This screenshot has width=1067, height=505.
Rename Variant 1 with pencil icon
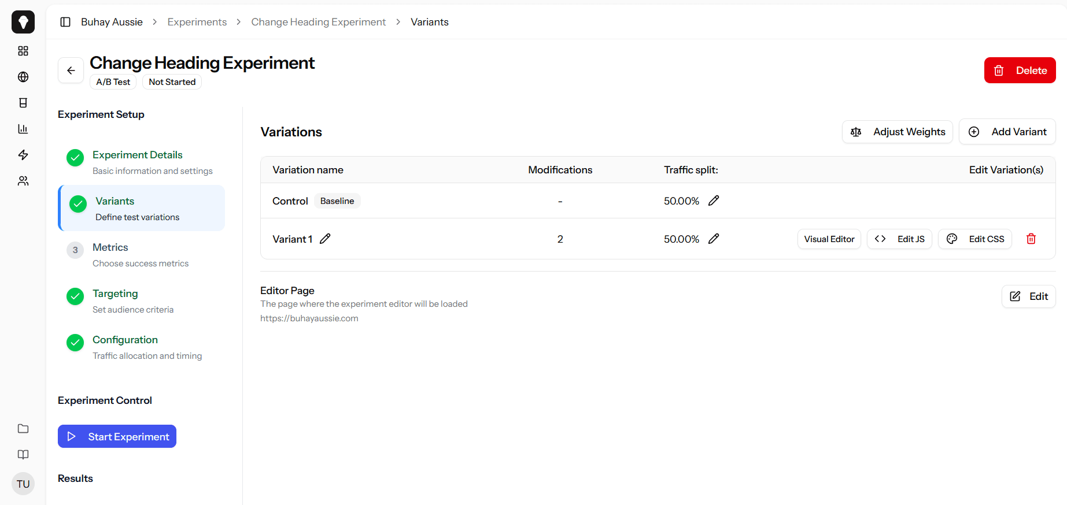coord(325,239)
